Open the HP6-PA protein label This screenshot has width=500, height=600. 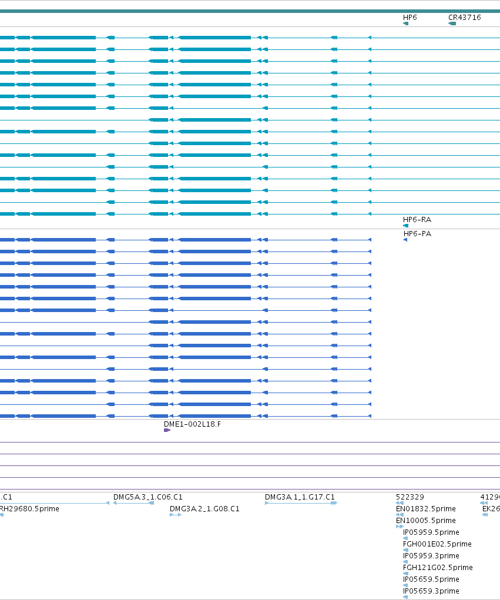click(x=417, y=234)
